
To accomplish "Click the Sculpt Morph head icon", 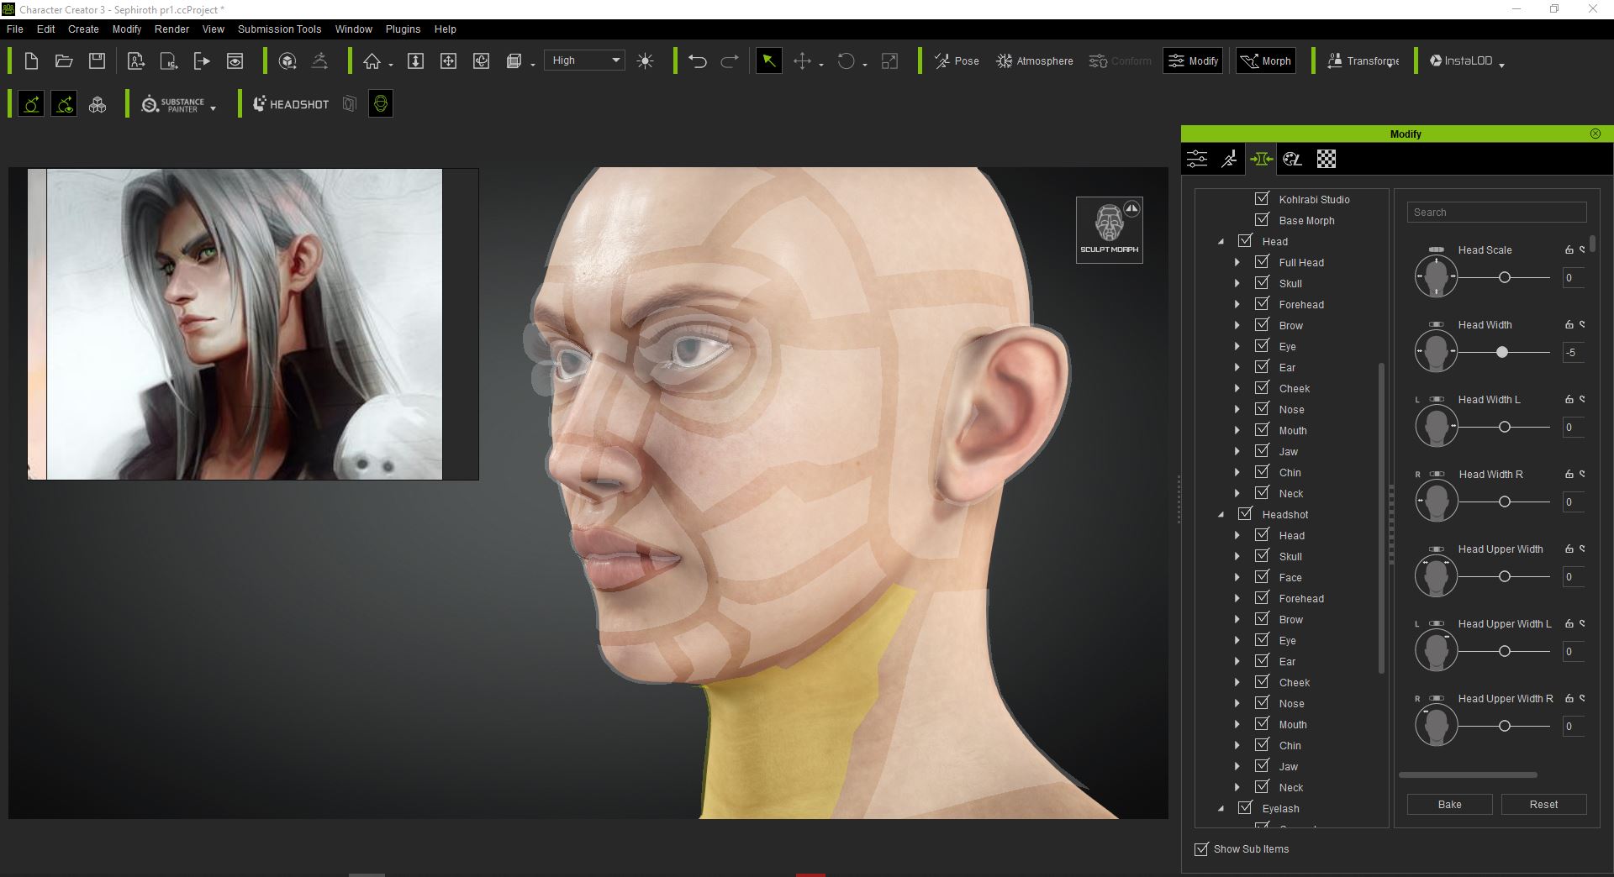I will coord(1109,229).
